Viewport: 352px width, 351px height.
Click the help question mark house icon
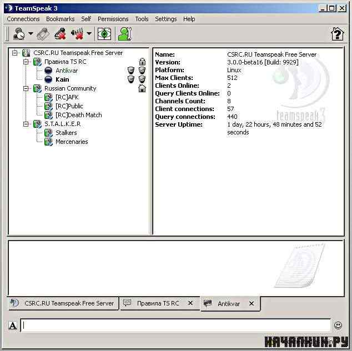click(338, 34)
